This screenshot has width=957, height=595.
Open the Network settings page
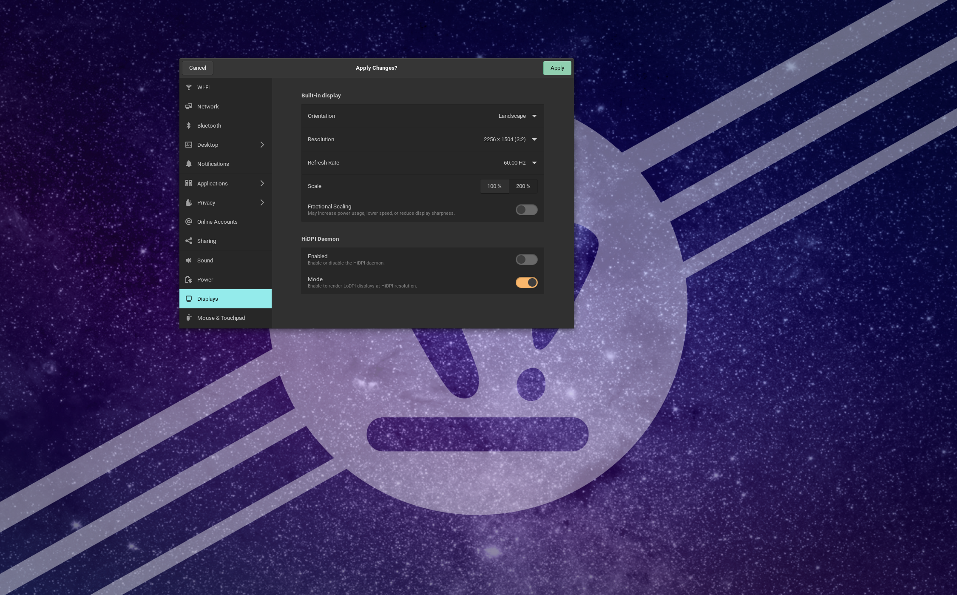208,106
